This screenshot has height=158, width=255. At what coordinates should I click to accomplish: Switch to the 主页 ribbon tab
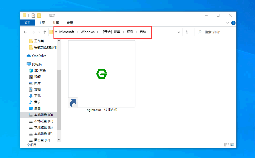point(42,23)
